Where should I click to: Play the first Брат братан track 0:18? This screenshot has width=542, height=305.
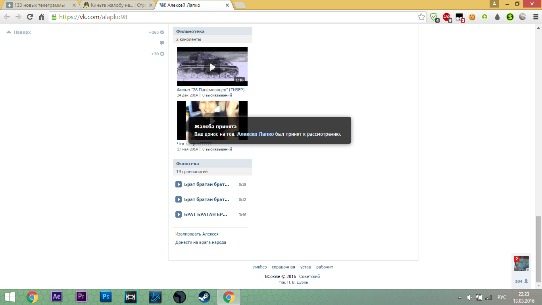[179, 184]
